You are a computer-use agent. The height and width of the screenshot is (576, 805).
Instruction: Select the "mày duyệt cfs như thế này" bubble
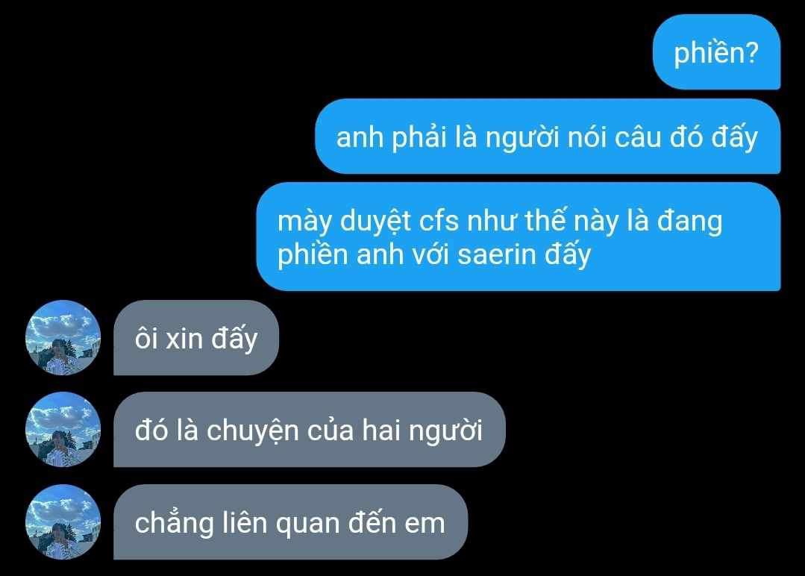[x=519, y=237]
